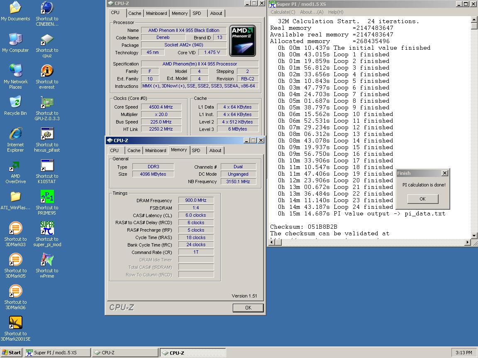
Task: Open the super_pi_mod shortcut
Action: pos(47,229)
